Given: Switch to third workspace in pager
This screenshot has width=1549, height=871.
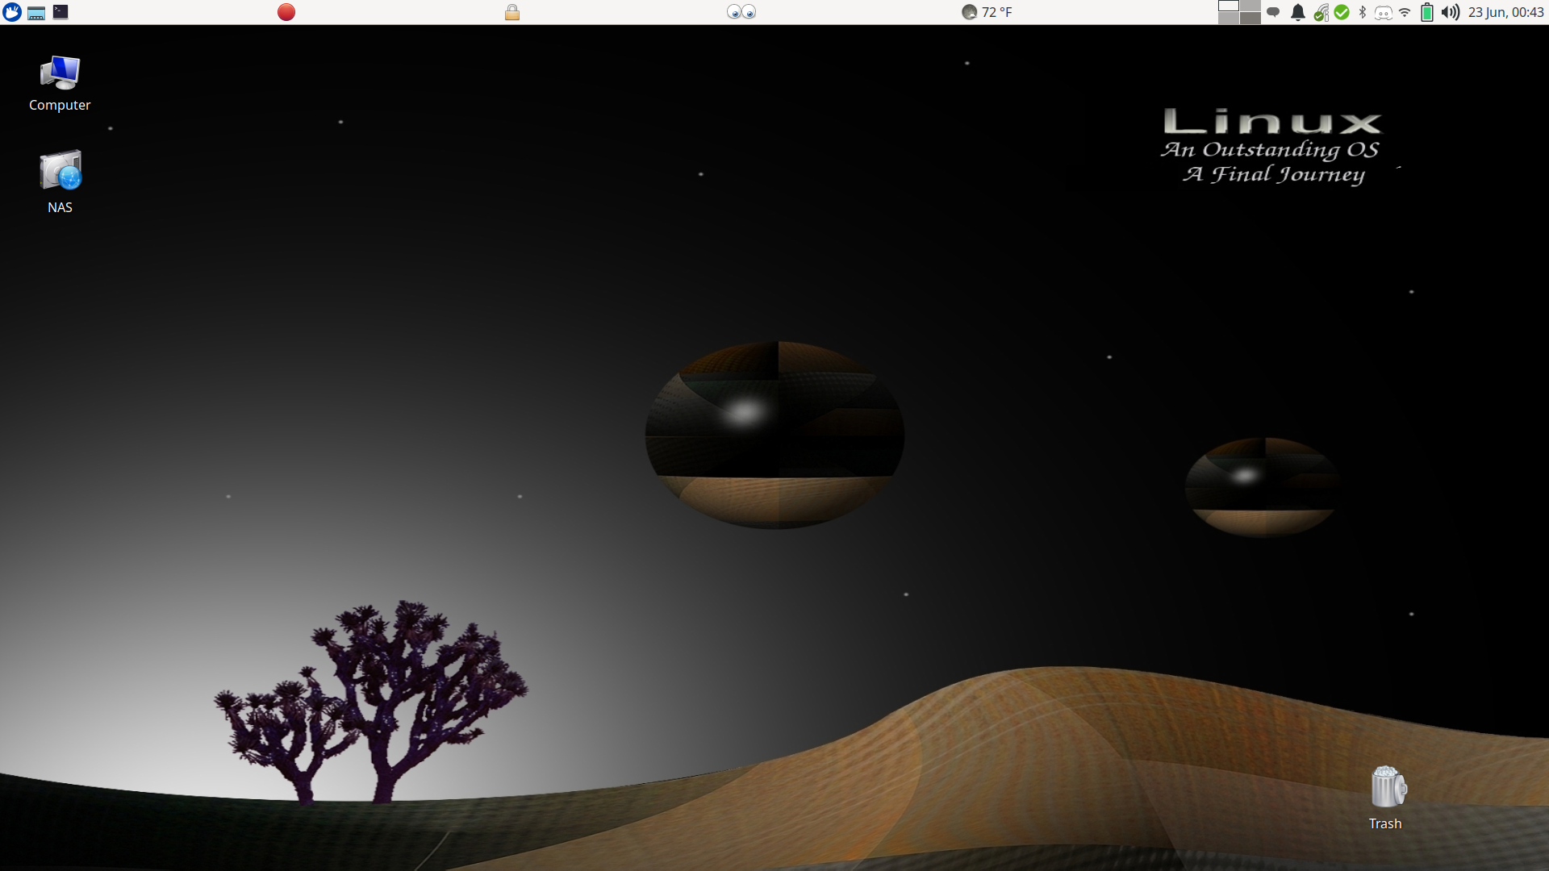Looking at the screenshot, I should coord(1228,18).
